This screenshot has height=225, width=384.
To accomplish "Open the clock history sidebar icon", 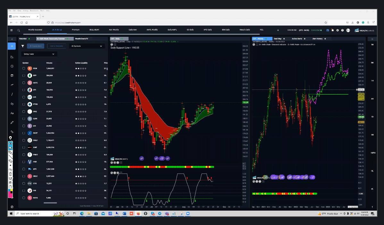I will (x=12, y=66).
